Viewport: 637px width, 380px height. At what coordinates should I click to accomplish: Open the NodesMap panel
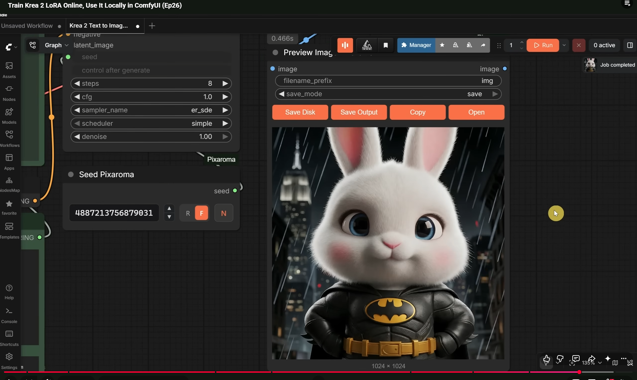[9, 185]
